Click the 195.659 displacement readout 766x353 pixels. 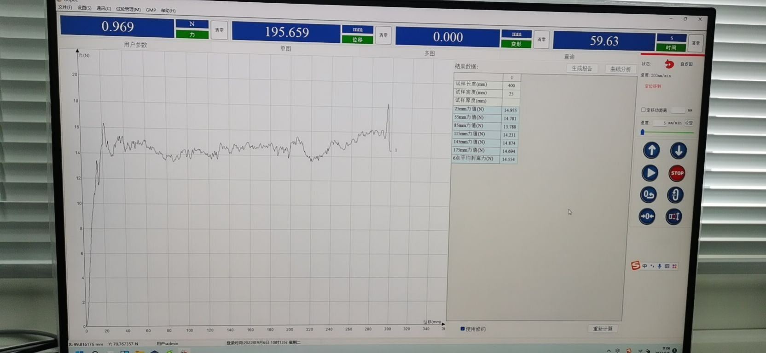(x=286, y=32)
